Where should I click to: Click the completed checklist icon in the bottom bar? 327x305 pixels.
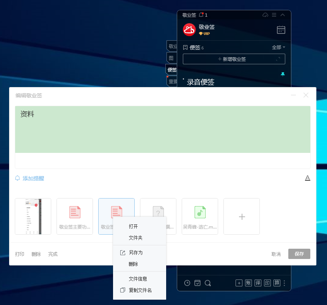click(197, 283)
